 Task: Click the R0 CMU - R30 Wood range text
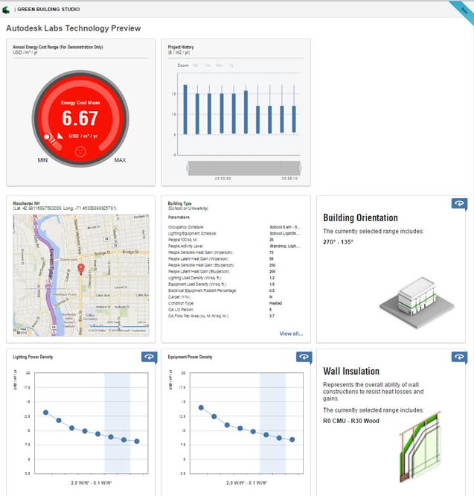pyautogui.click(x=351, y=421)
